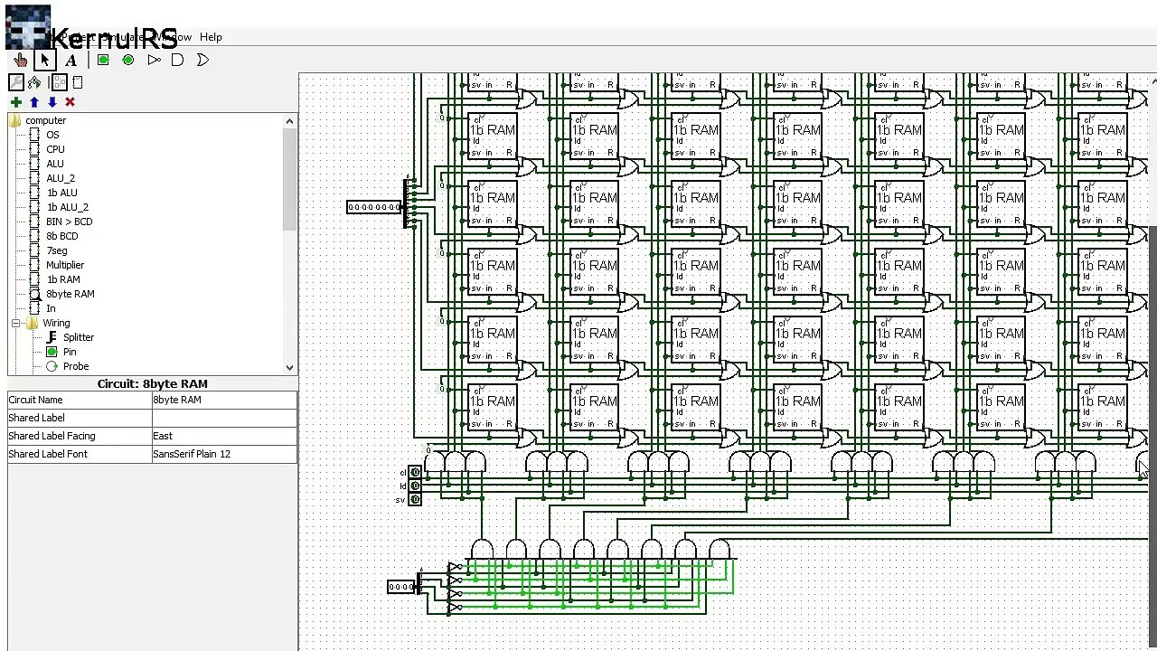Open the Shared Label Facing East dropdown
This screenshot has width=1157, height=651.
[x=224, y=436]
